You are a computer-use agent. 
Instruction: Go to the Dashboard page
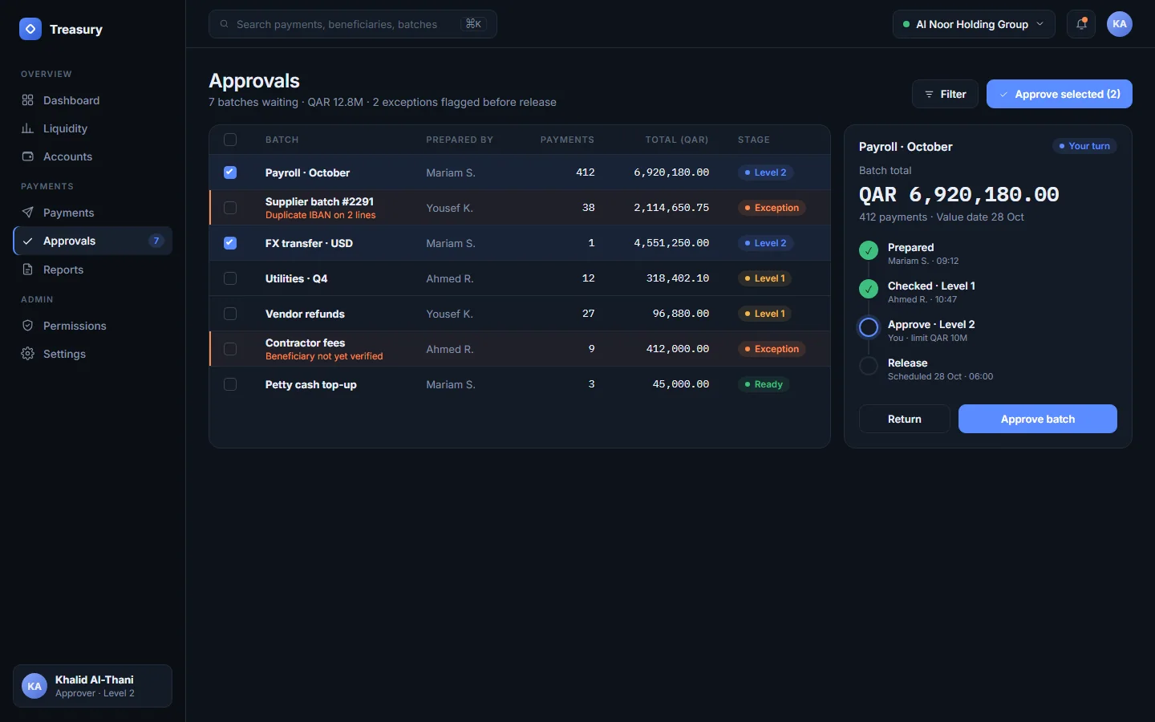(93, 100)
